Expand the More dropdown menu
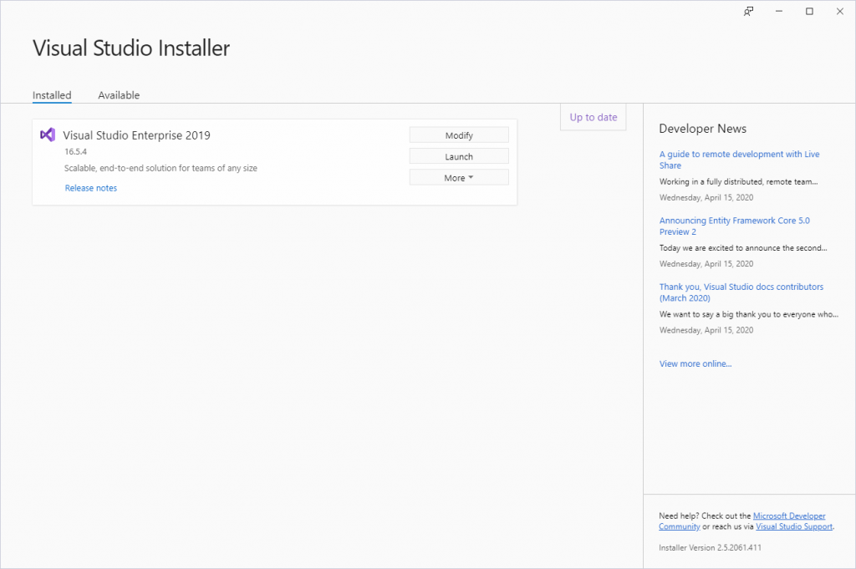 (x=459, y=178)
